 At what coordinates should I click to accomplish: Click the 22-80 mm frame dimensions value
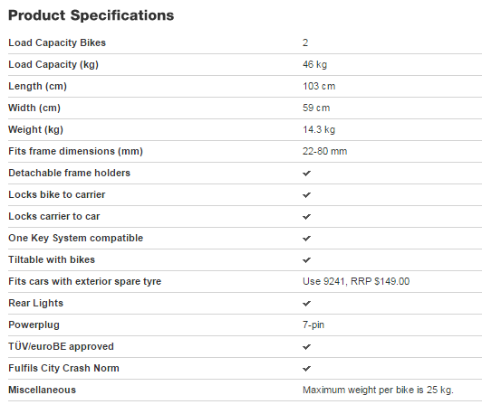[x=324, y=151]
